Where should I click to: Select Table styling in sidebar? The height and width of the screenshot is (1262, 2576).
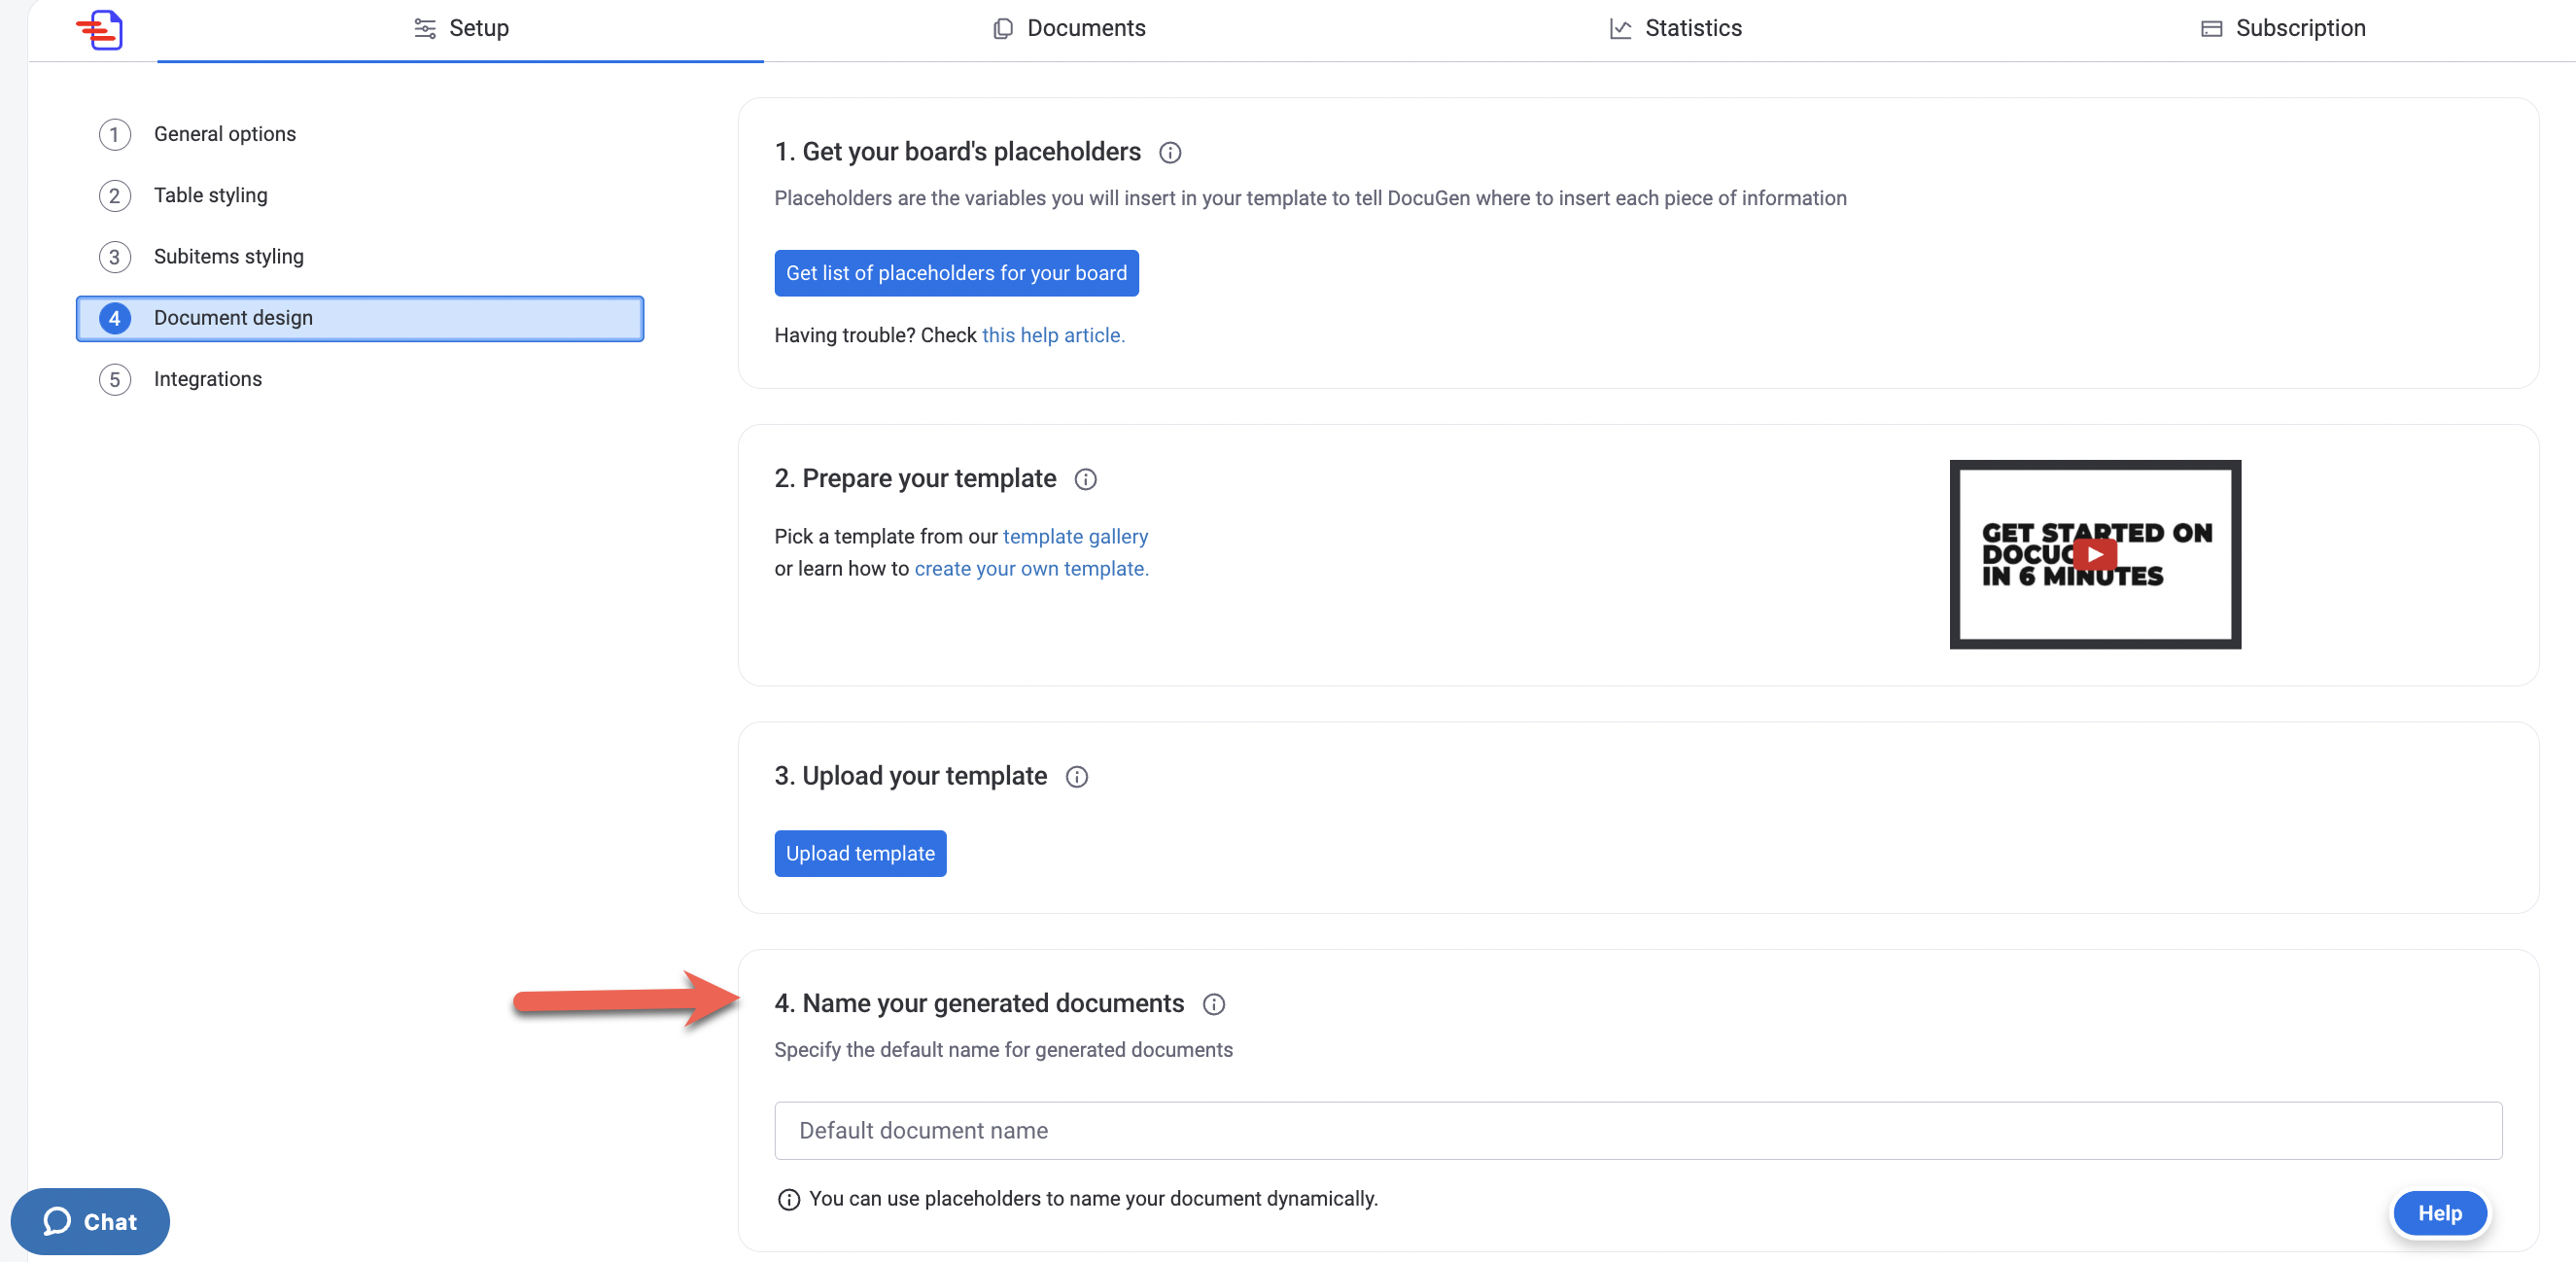coord(210,195)
